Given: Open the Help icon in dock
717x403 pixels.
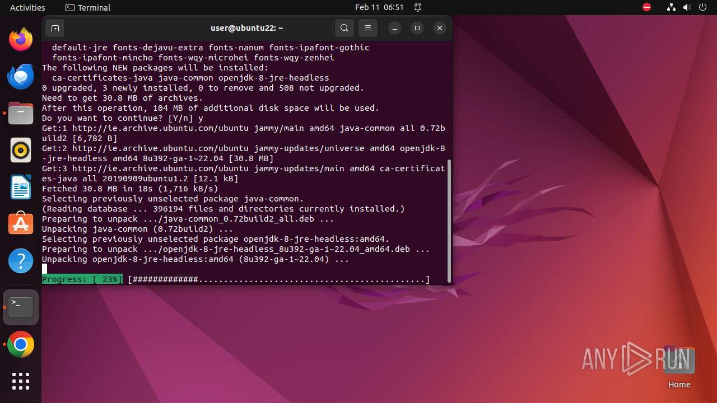Looking at the screenshot, I should click(21, 261).
